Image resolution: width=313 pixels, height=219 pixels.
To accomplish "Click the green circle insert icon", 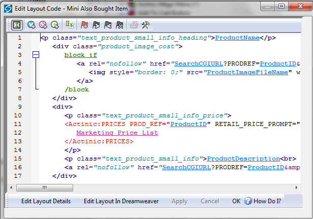I will pos(55,24).
